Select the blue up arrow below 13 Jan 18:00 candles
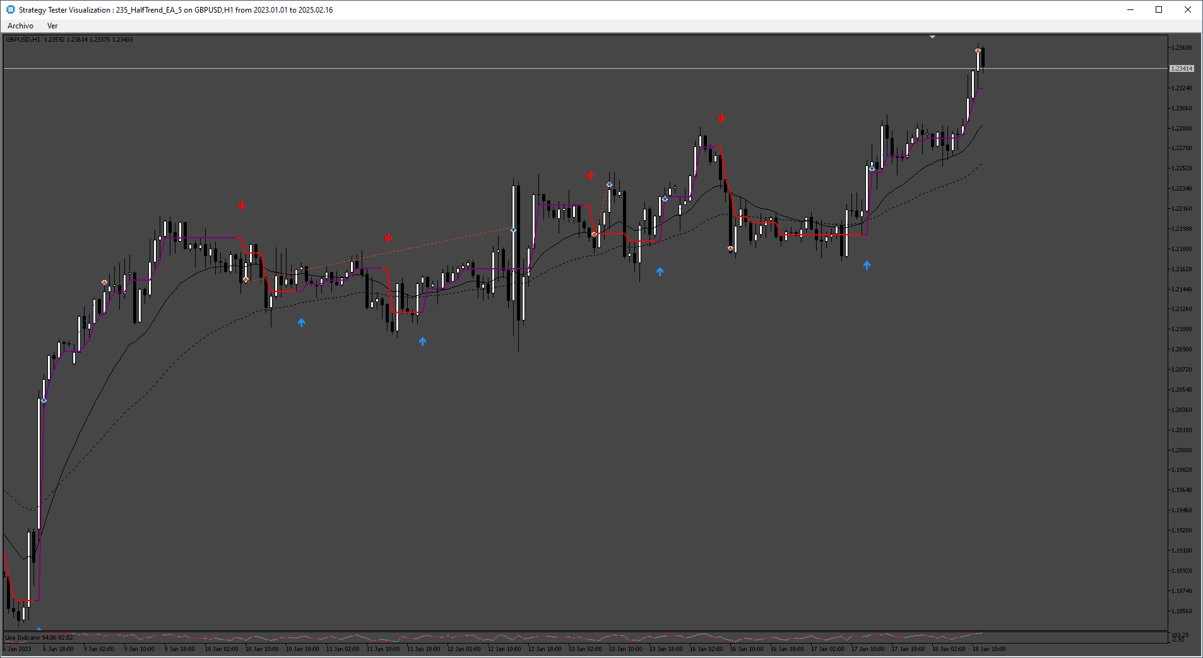The height and width of the screenshot is (658, 1203). (x=660, y=271)
